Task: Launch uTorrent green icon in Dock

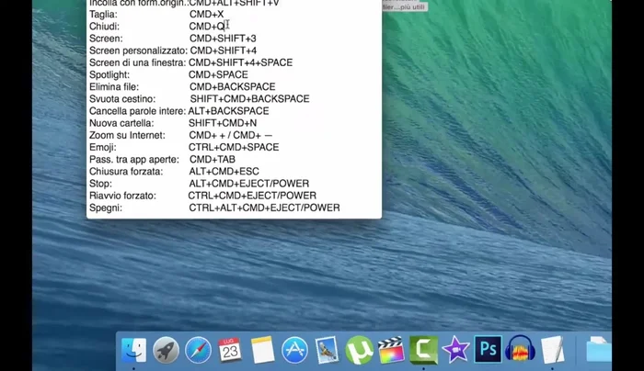Action: coord(360,350)
